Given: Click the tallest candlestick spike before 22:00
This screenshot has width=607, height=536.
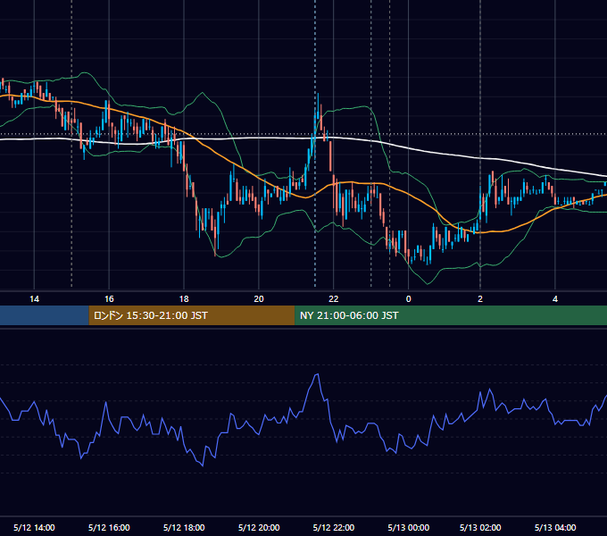Looking at the screenshot, I should click(x=318, y=106).
